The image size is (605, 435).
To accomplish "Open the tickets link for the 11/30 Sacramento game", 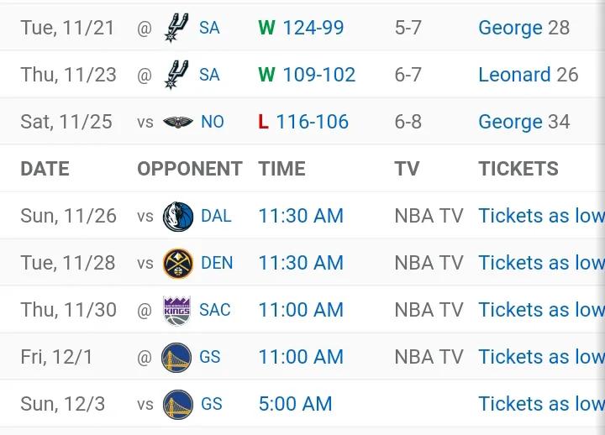I will (x=541, y=310).
